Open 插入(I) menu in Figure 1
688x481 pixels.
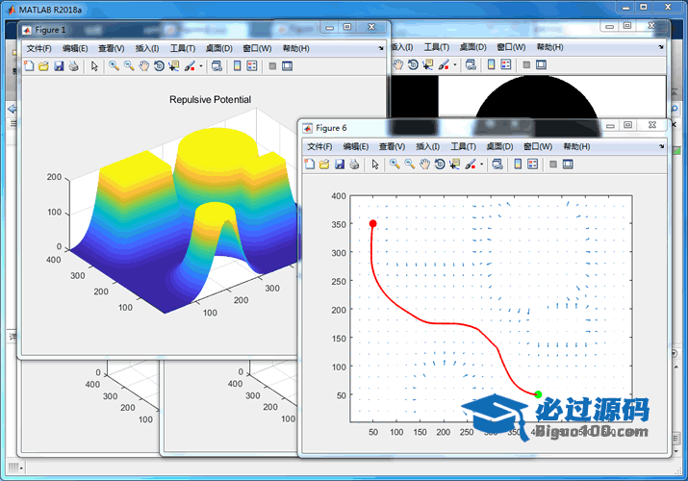point(147,48)
